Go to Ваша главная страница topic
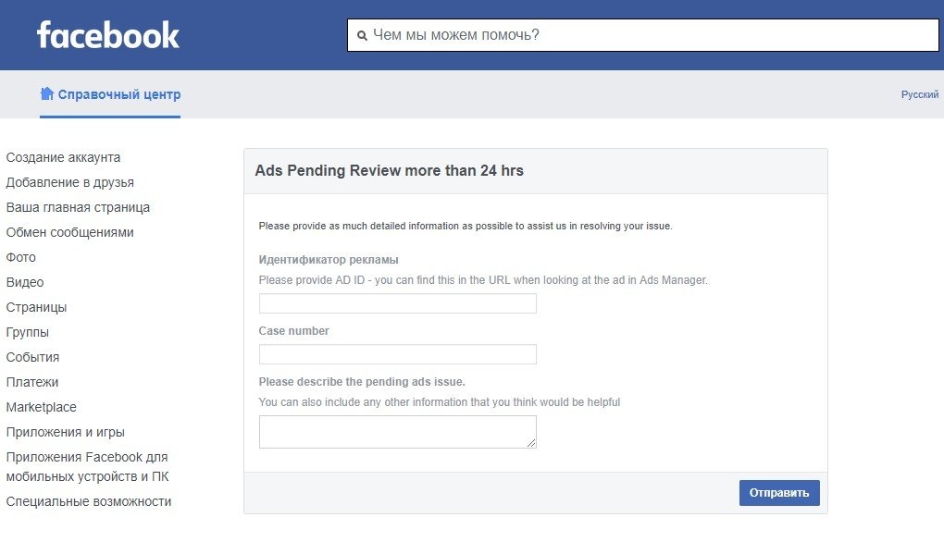This screenshot has width=944, height=542. pyautogui.click(x=78, y=207)
